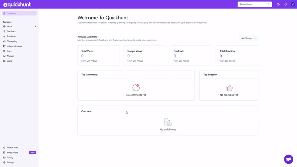Open the Users people icon
297x167 pixels.
(4, 61)
